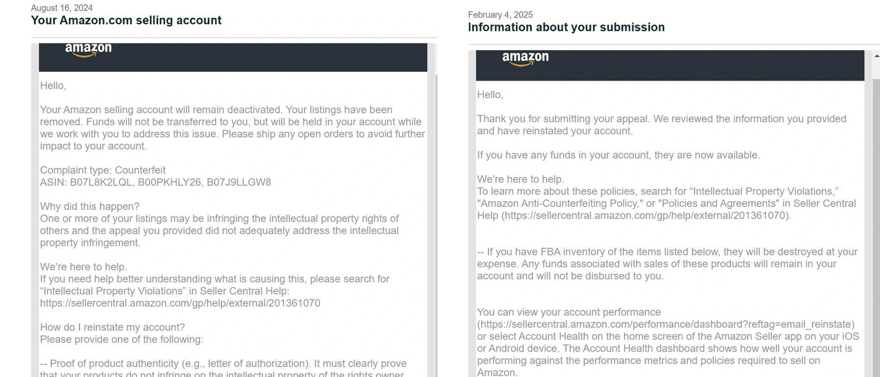The width and height of the screenshot is (880, 377).
Task: Click 'Thank you for submitting your appeal' text
Action: pos(563,119)
